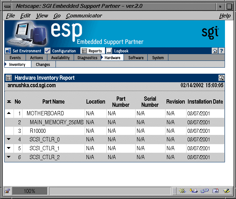The image size is (236, 199).
Task: Click the Installation Date column header
Action: click(x=205, y=101)
